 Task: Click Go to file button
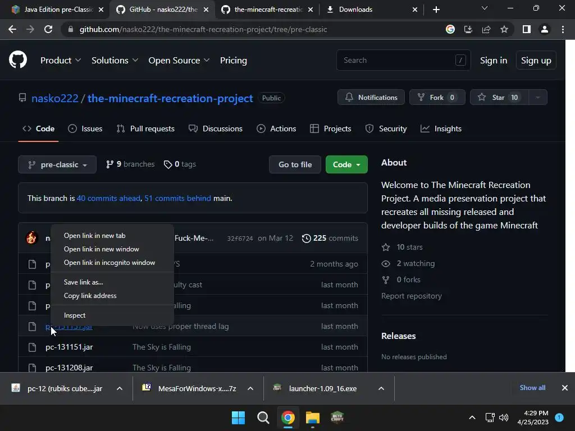295,164
